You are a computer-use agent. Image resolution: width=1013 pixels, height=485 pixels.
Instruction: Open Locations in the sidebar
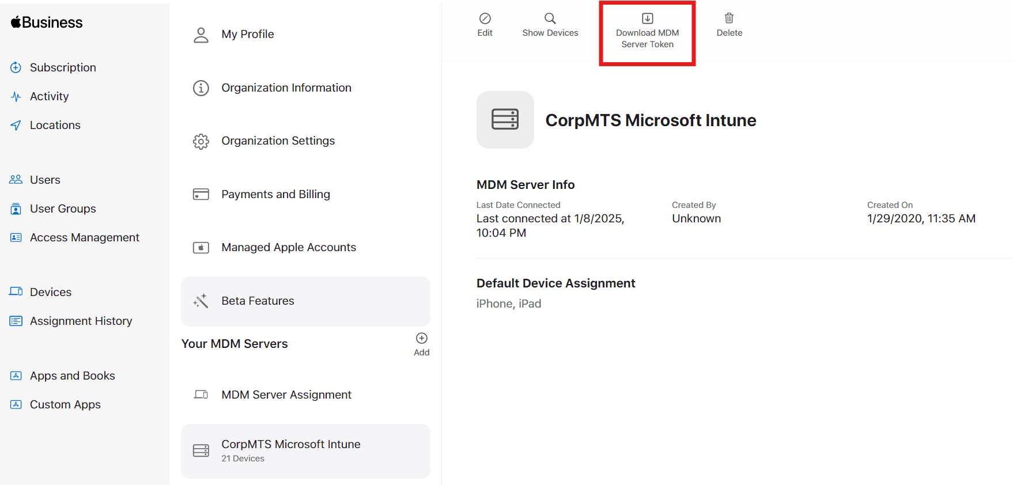click(55, 125)
